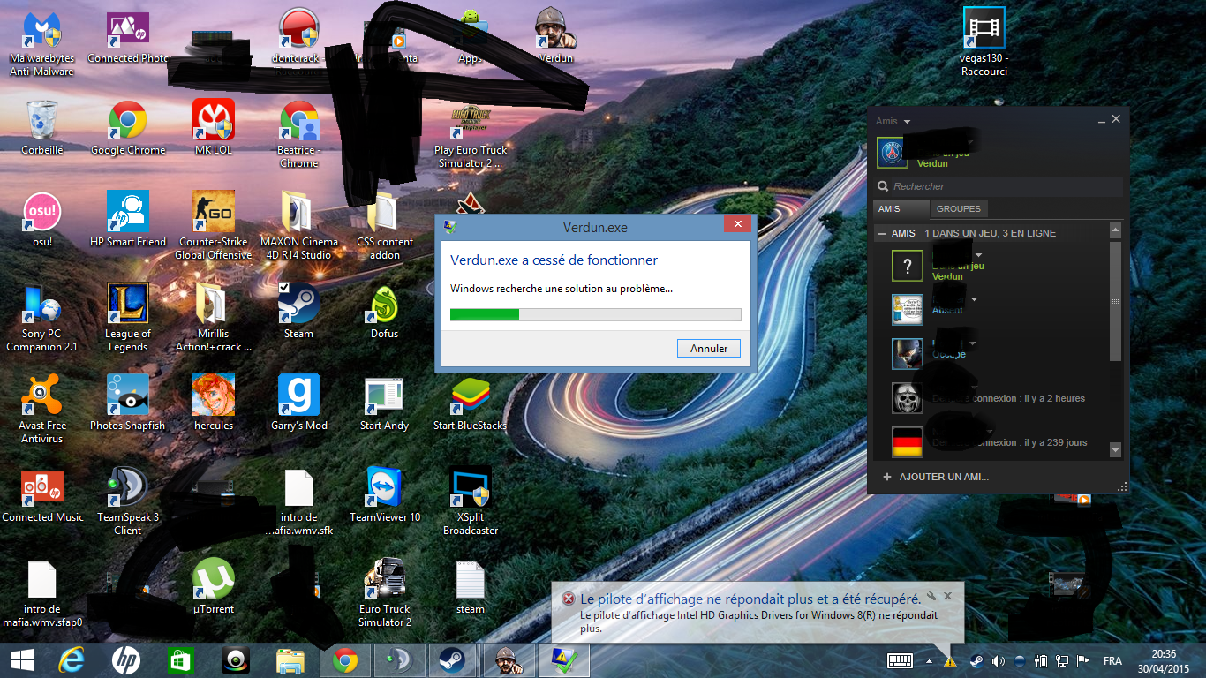Select the Google Chrome desktop shortcut

(x=128, y=128)
